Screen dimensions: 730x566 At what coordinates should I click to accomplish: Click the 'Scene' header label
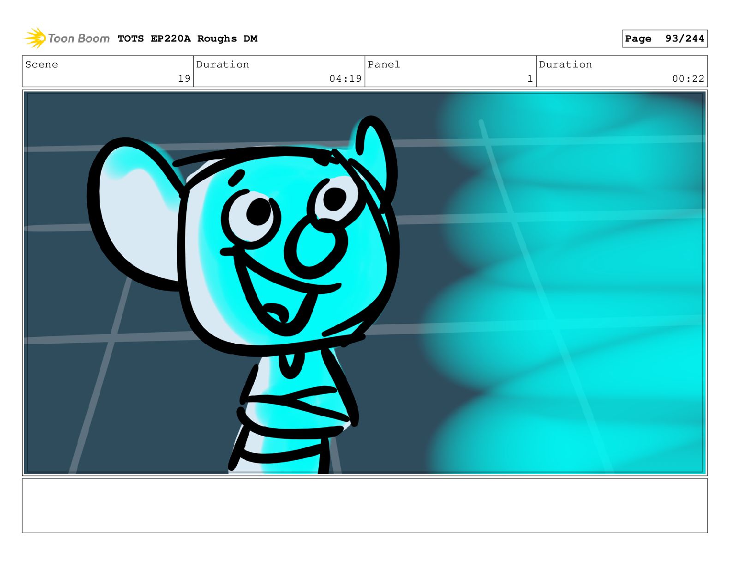[42, 65]
